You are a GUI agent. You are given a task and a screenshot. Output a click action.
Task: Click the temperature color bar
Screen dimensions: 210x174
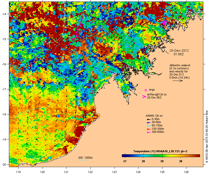pos(161,156)
